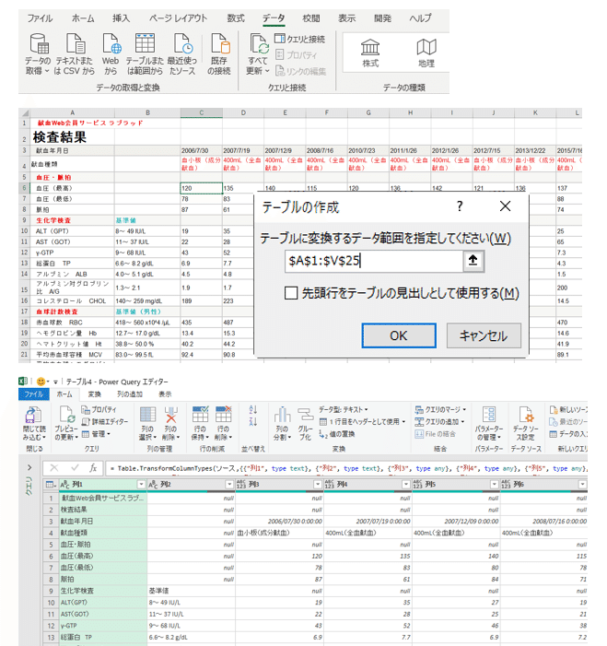Click テーブルまたは範囲から icon

[x=145, y=54]
